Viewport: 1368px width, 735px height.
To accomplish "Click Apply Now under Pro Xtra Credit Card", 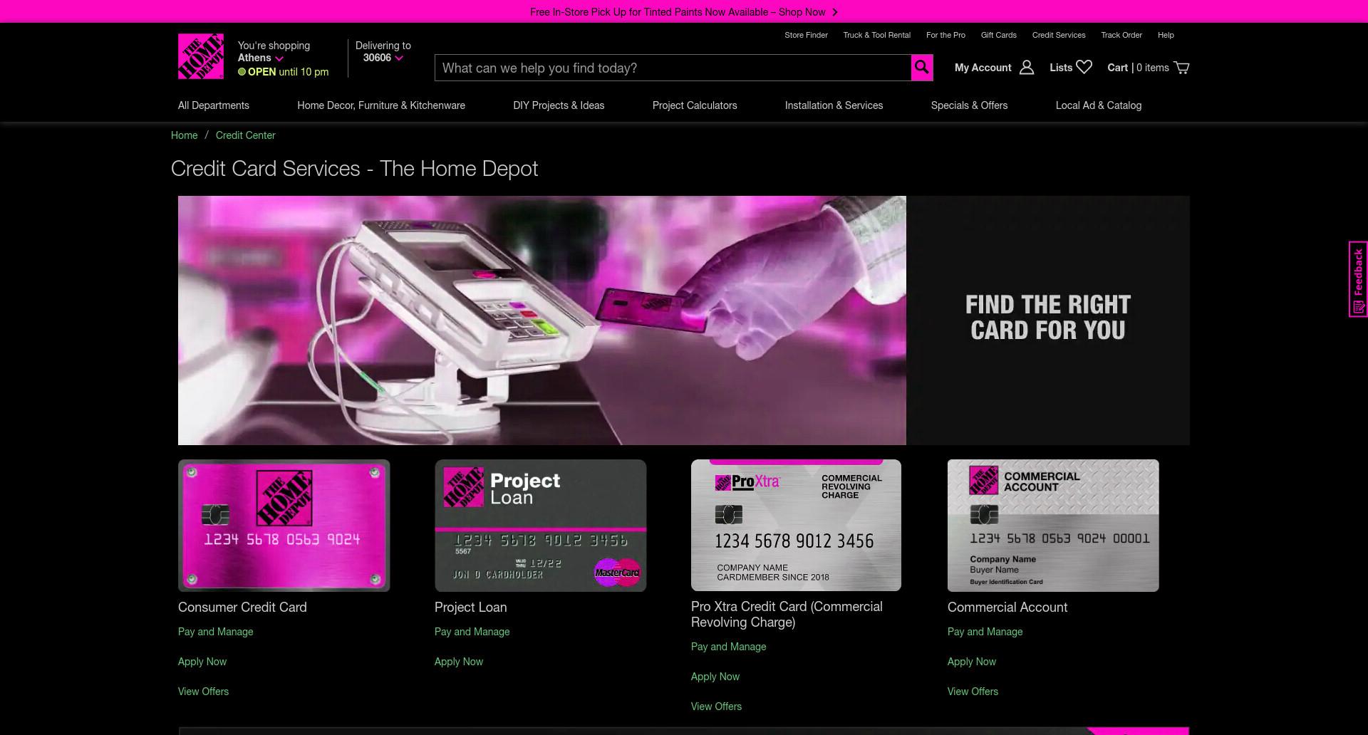I will click(715, 677).
